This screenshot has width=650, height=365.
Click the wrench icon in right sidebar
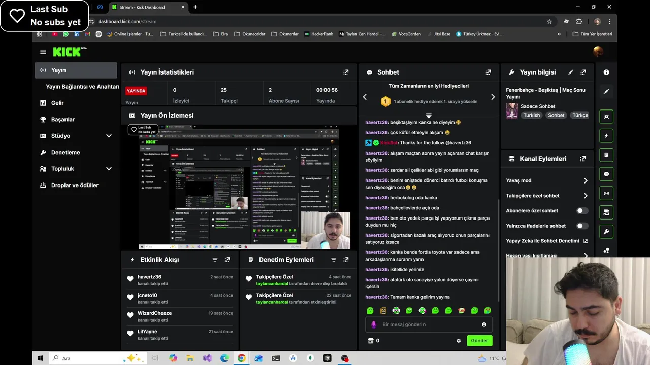pos(606,232)
